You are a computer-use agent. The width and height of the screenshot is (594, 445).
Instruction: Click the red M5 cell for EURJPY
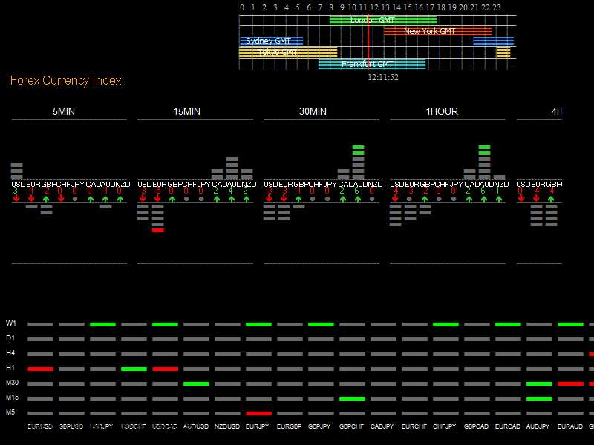tap(258, 413)
